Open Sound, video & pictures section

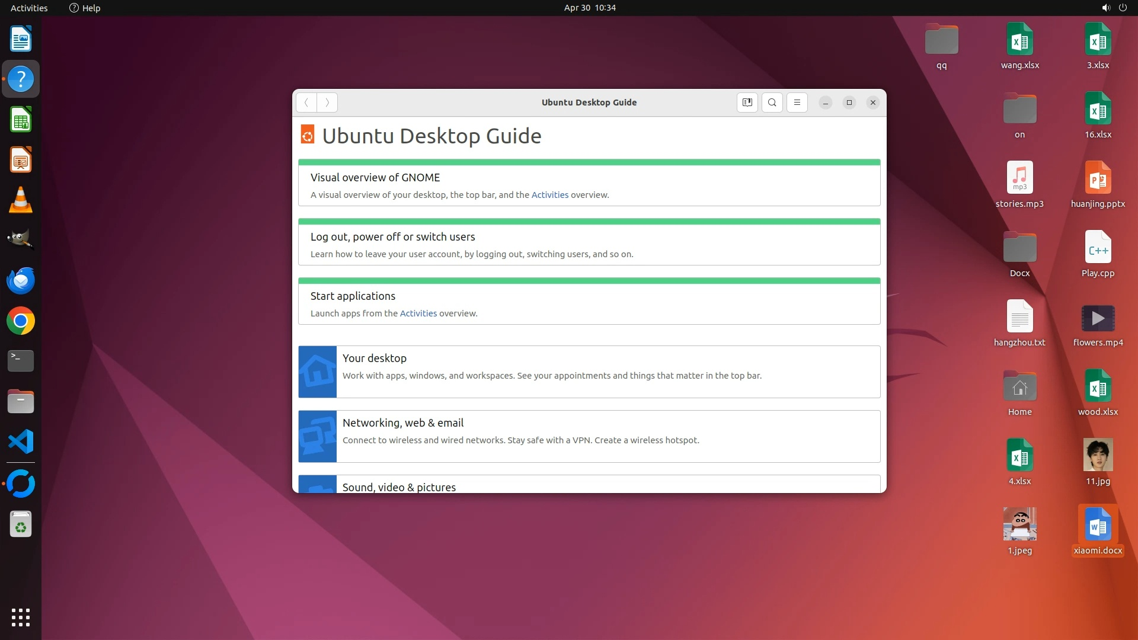[x=399, y=487]
